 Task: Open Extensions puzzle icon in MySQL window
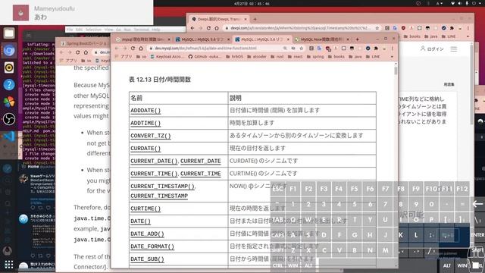click(x=376, y=49)
